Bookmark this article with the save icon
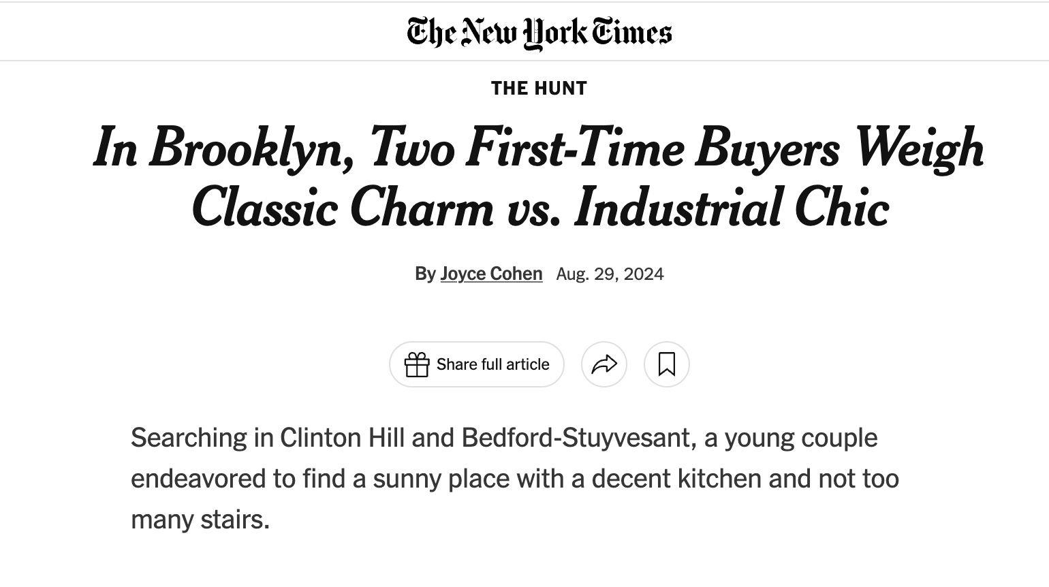The image size is (1049, 587). tap(667, 364)
